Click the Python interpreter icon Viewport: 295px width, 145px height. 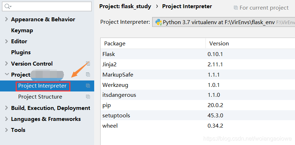(159, 22)
